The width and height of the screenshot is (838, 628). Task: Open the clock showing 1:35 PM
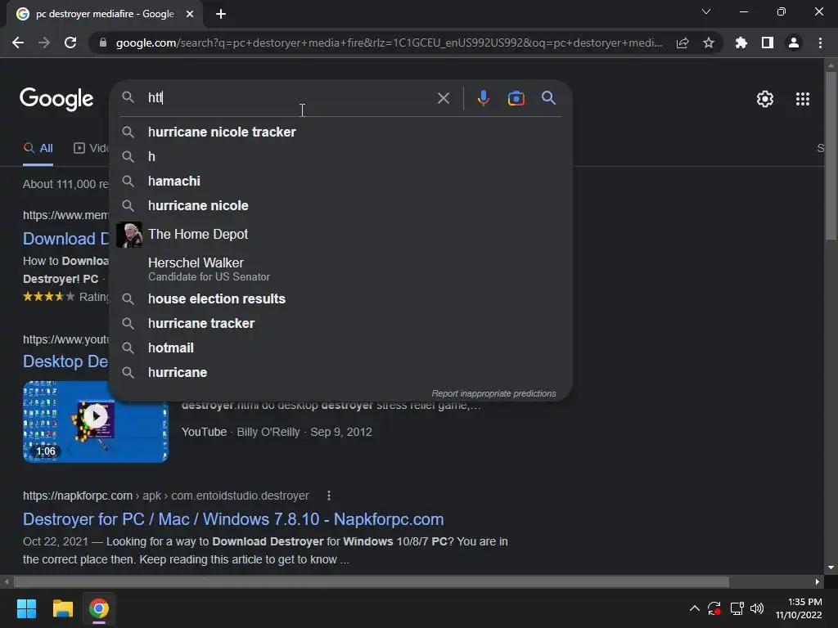(799, 608)
